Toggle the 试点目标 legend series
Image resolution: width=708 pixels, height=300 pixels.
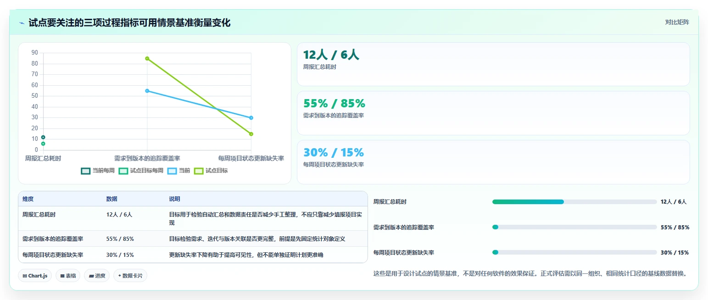point(211,171)
